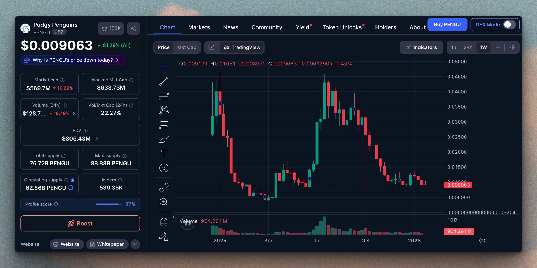
Task: Toggle the magnet snap mode
Action: coord(164,222)
